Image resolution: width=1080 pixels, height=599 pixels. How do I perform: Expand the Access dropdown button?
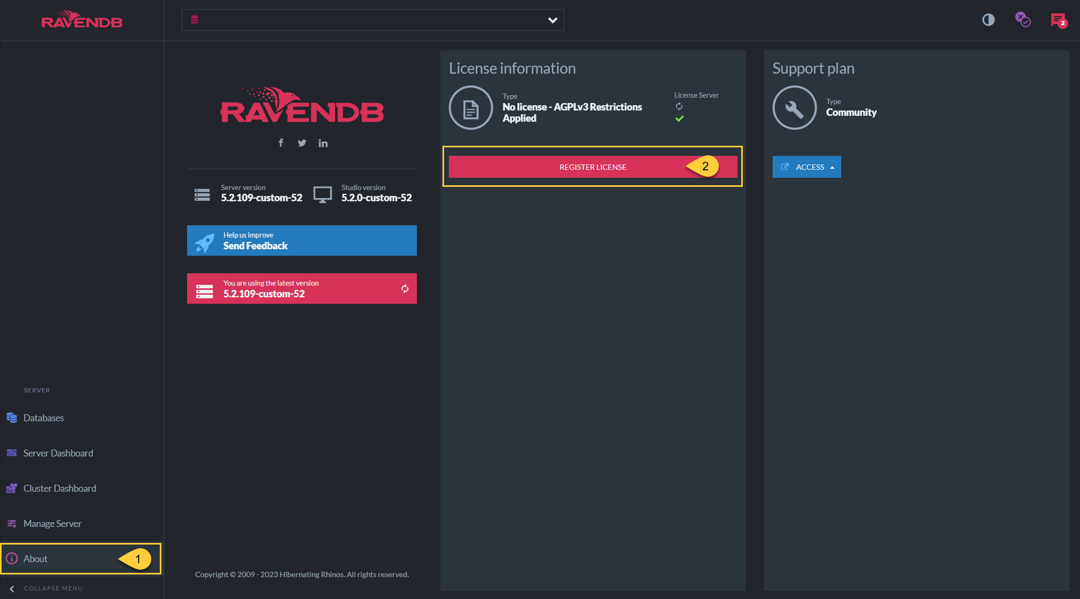point(807,167)
